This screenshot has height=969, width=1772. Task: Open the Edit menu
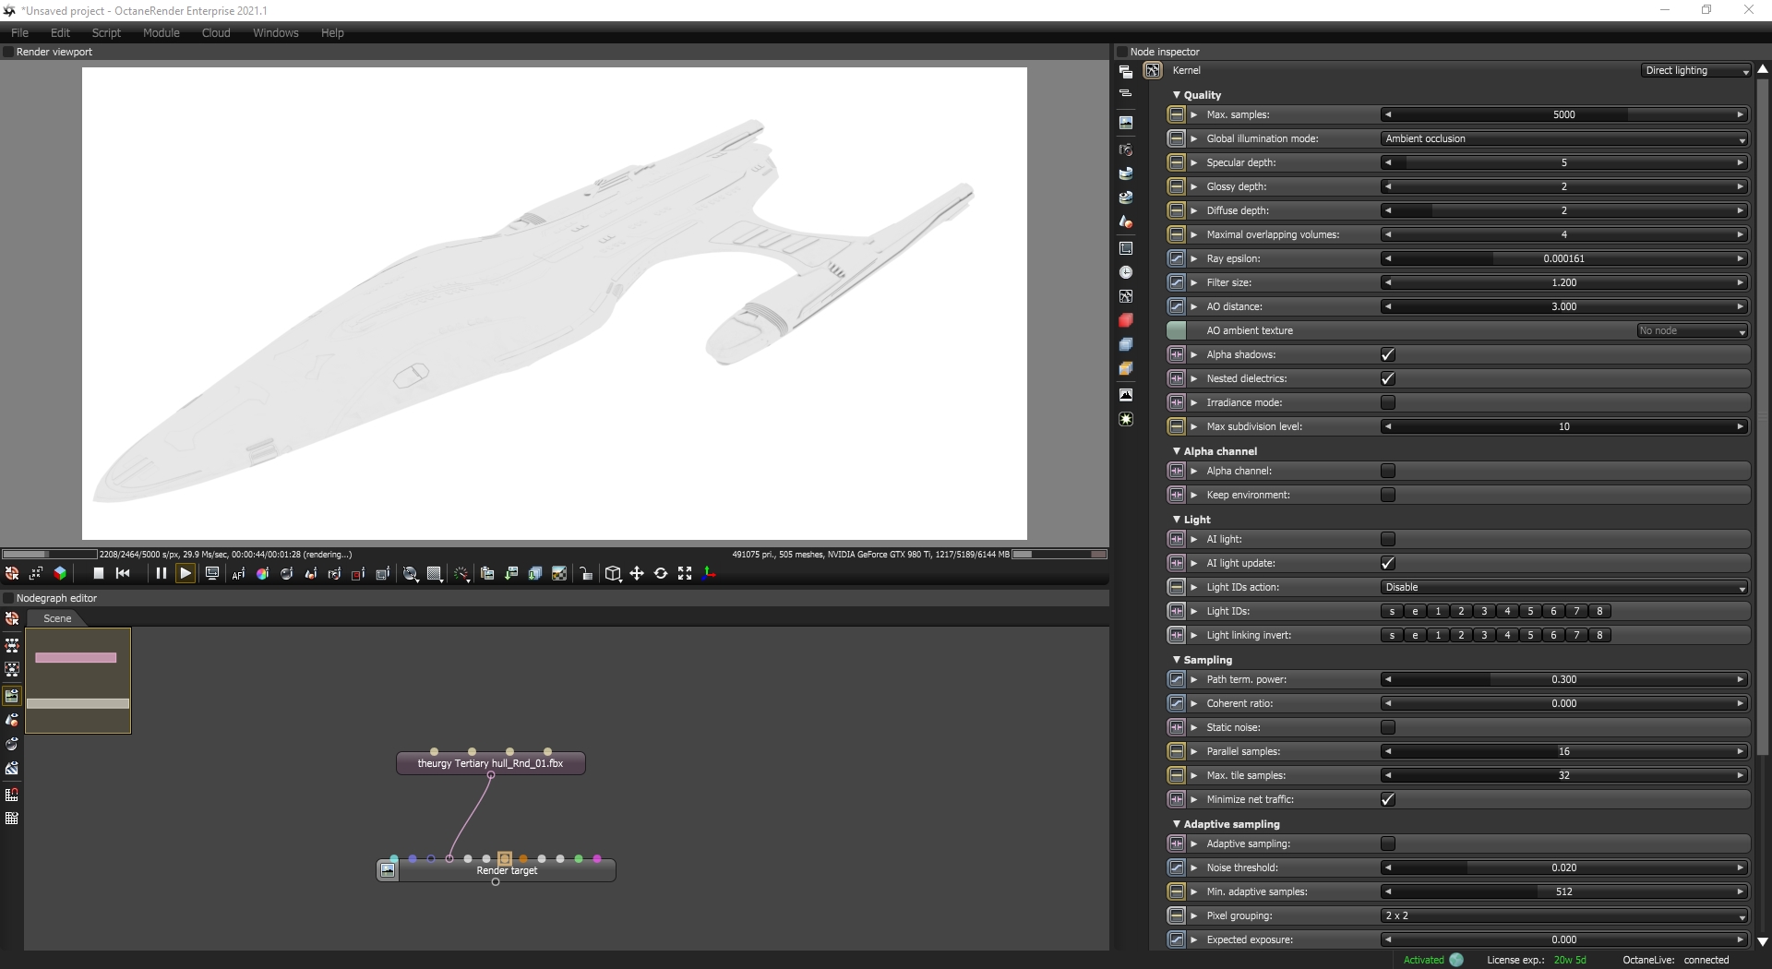pos(60,32)
